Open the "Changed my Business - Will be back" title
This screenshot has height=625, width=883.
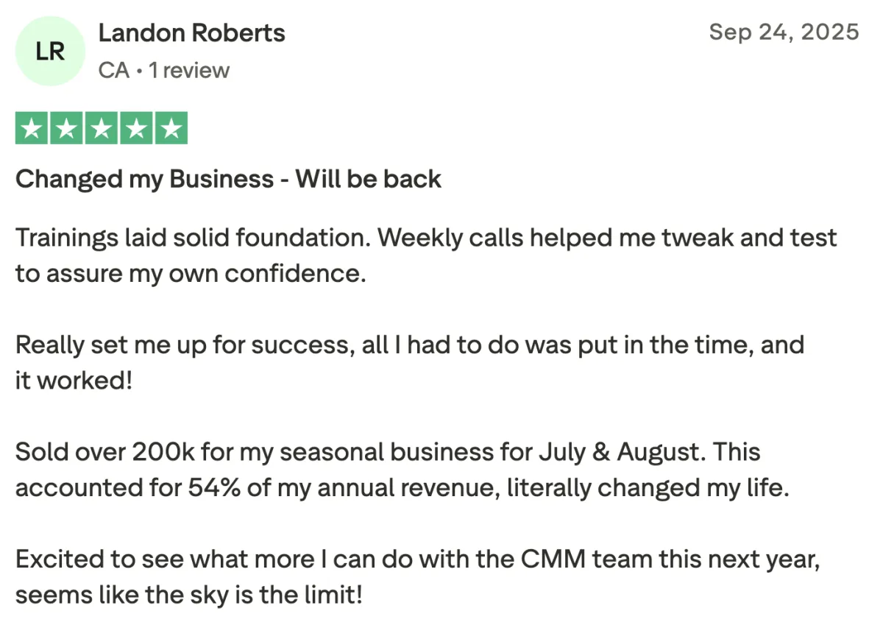click(x=229, y=180)
